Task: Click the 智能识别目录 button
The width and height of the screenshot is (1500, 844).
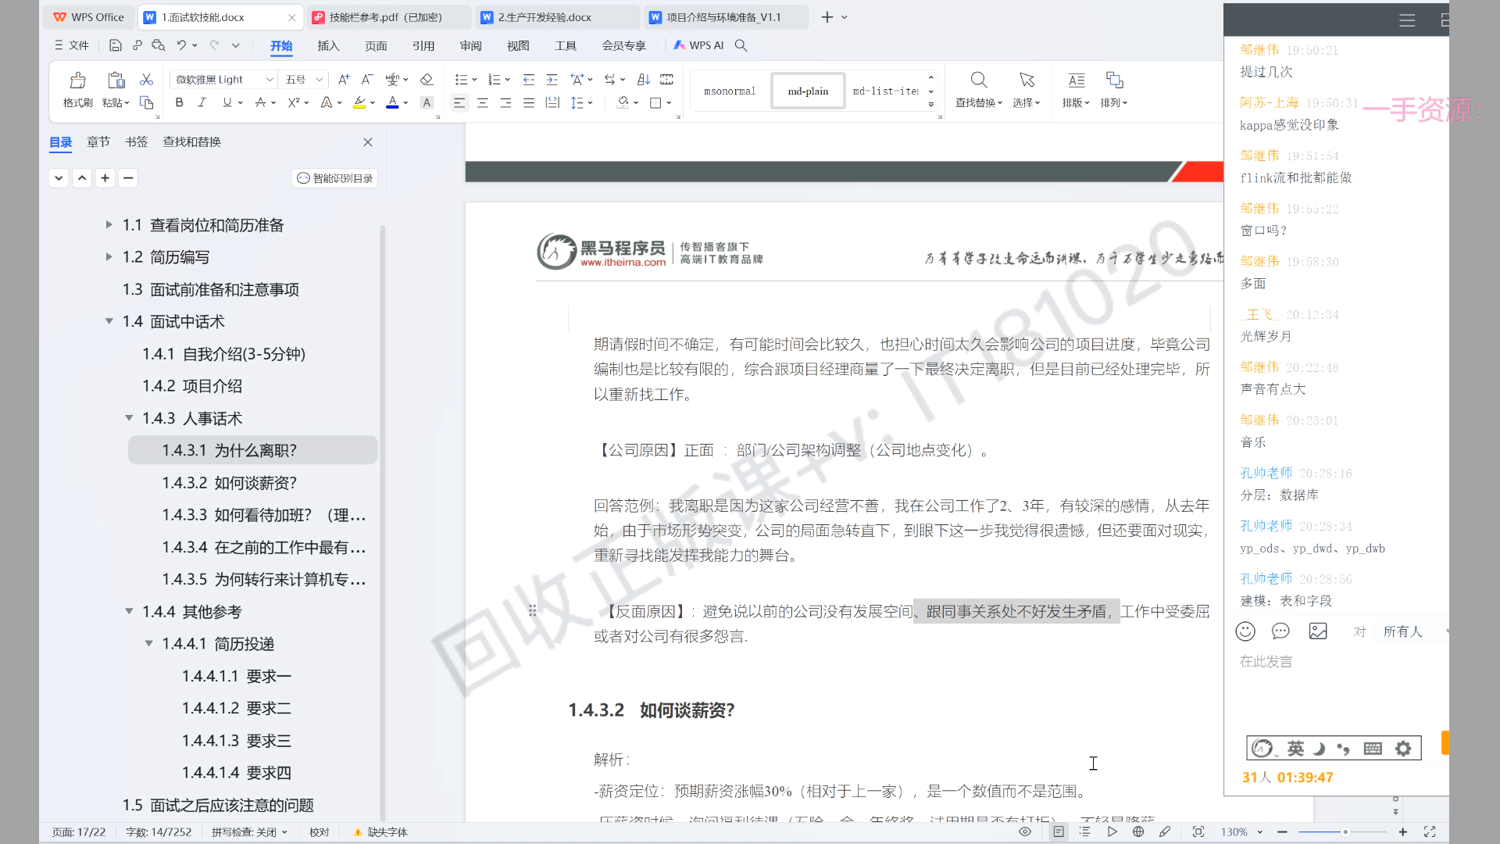Action: pyautogui.click(x=335, y=178)
